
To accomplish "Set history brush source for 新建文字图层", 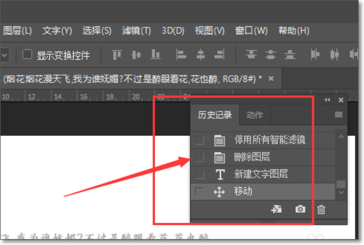I will pyautogui.click(x=200, y=174).
